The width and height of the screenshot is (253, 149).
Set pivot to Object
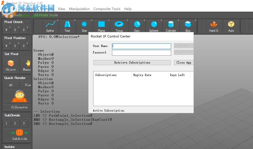click(x=11, y=66)
